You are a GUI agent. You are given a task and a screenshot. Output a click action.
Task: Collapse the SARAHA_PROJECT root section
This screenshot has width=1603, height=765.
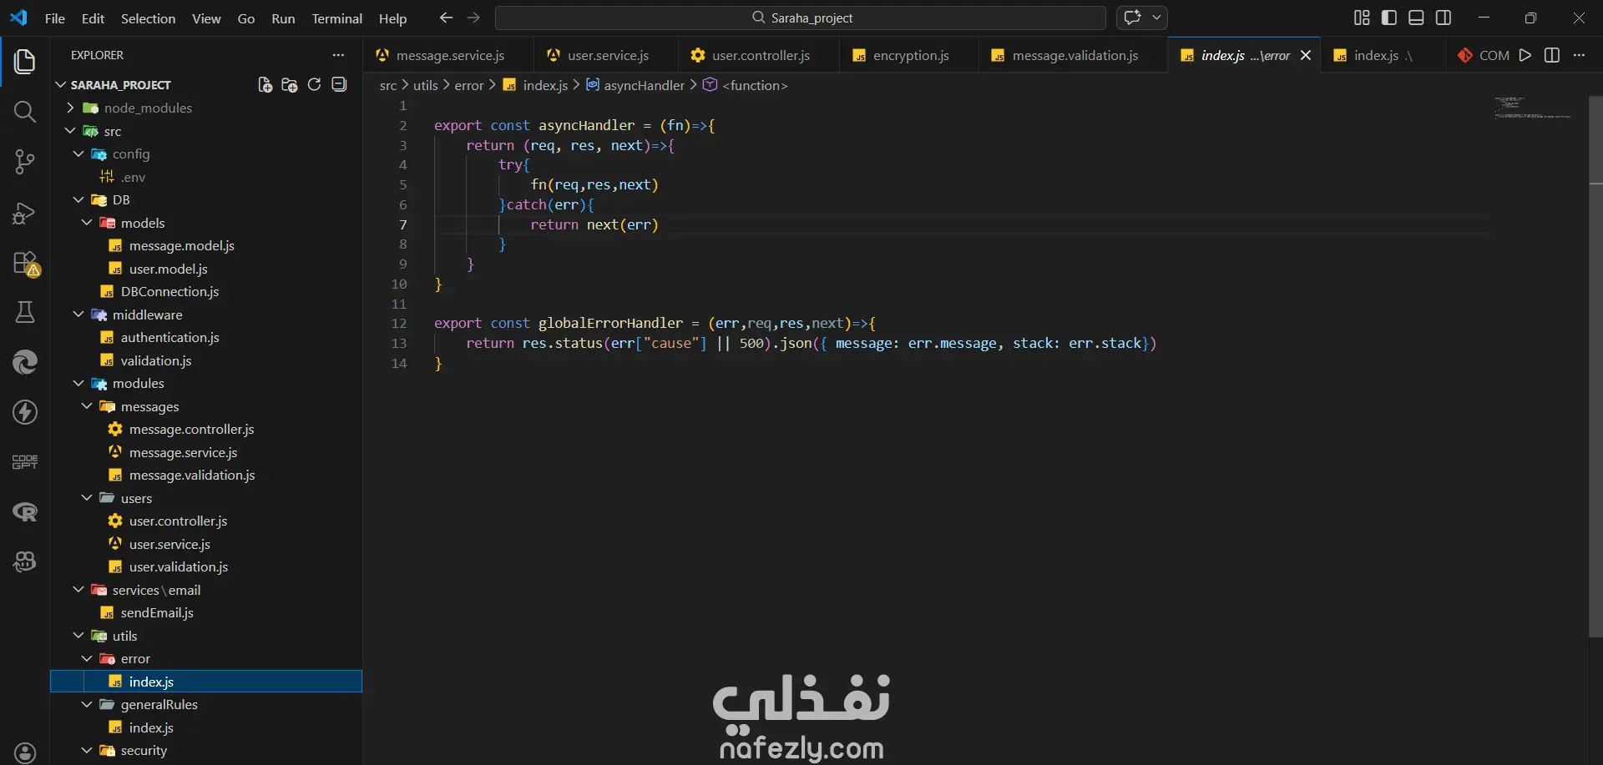coord(60,85)
